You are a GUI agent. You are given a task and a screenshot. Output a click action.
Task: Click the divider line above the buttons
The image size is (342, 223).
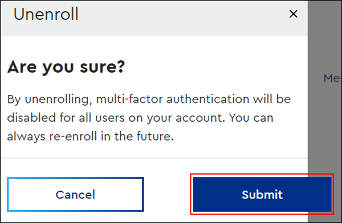pyautogui.click(x=154, y=158)
